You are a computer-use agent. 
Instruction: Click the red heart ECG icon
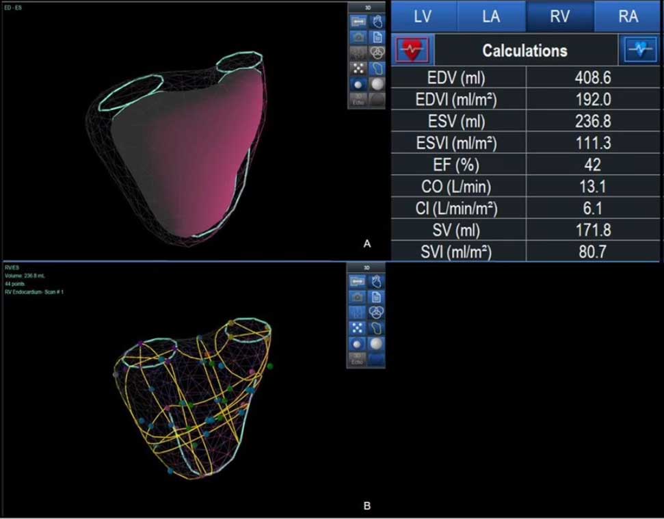413,50
